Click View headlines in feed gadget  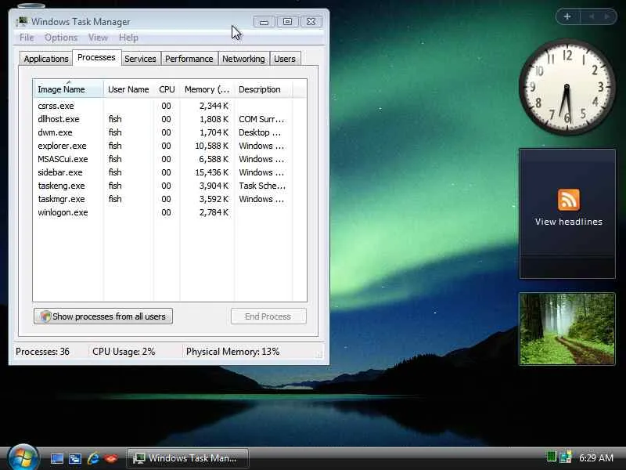tap(569, 222)
